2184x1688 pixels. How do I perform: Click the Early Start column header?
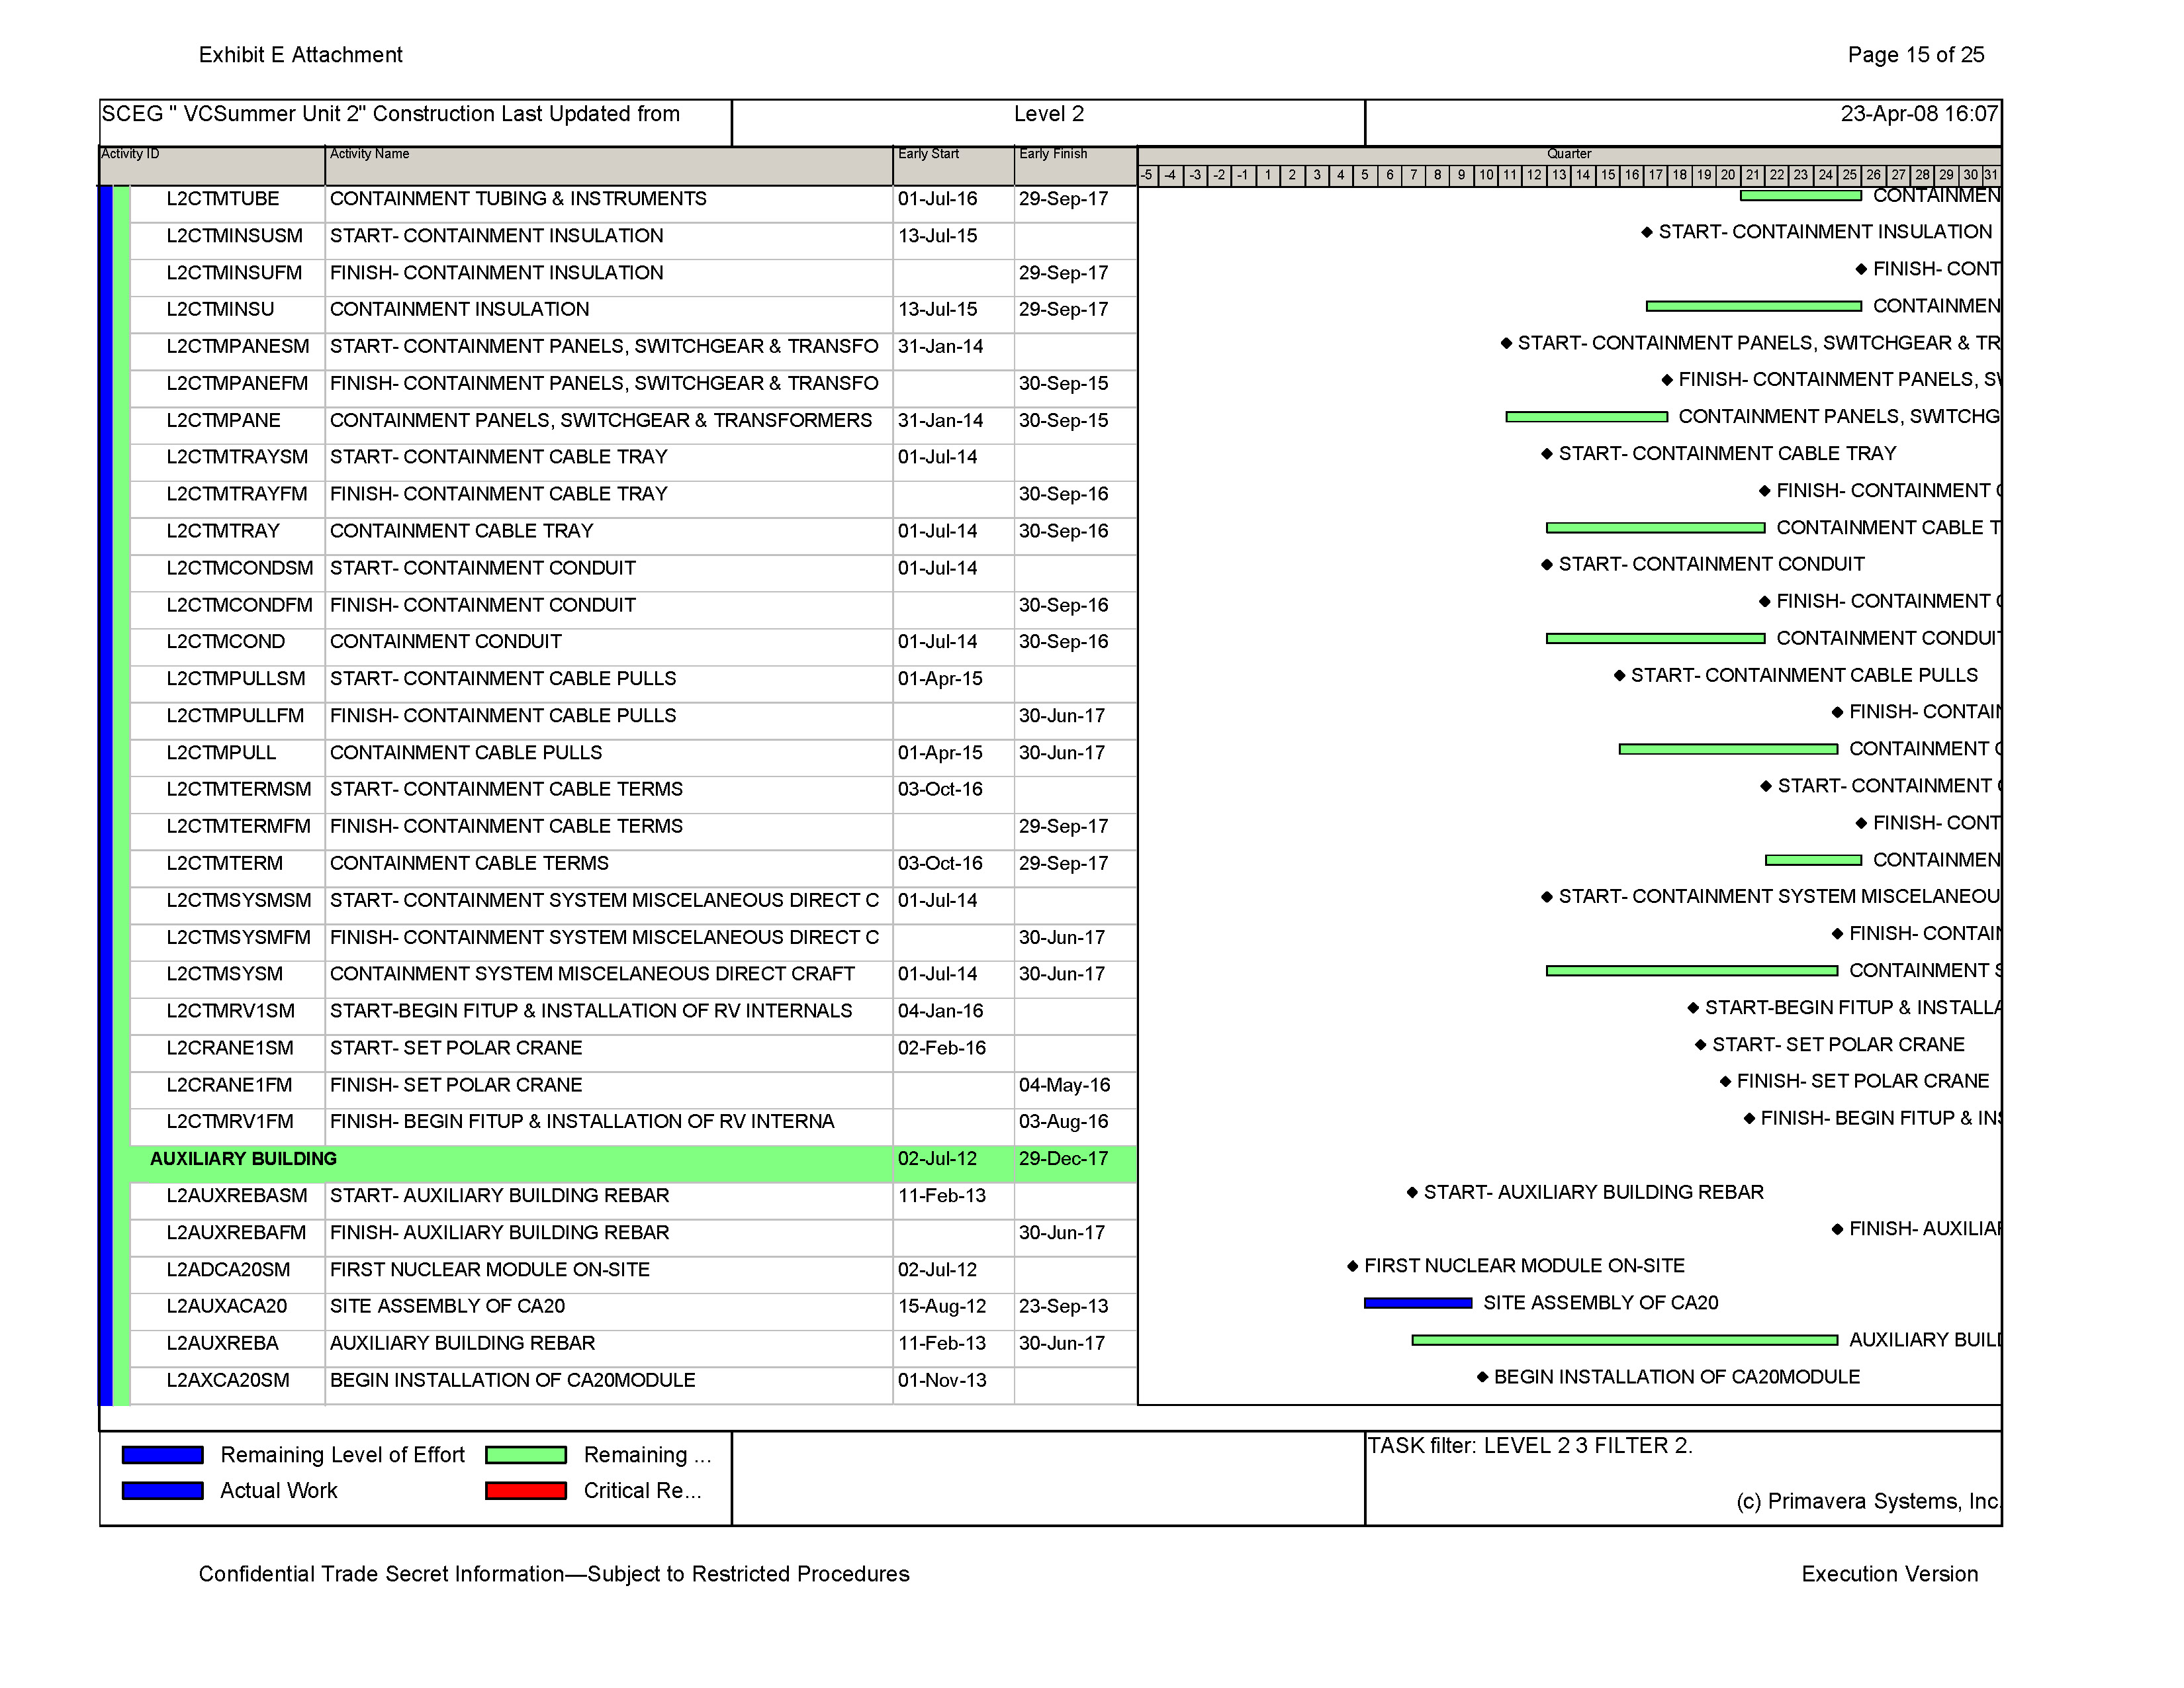(953, 166)
